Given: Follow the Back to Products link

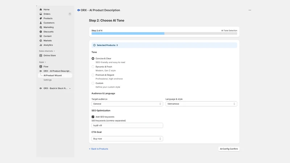Looking at the screenshot, I should pos(99,149).
